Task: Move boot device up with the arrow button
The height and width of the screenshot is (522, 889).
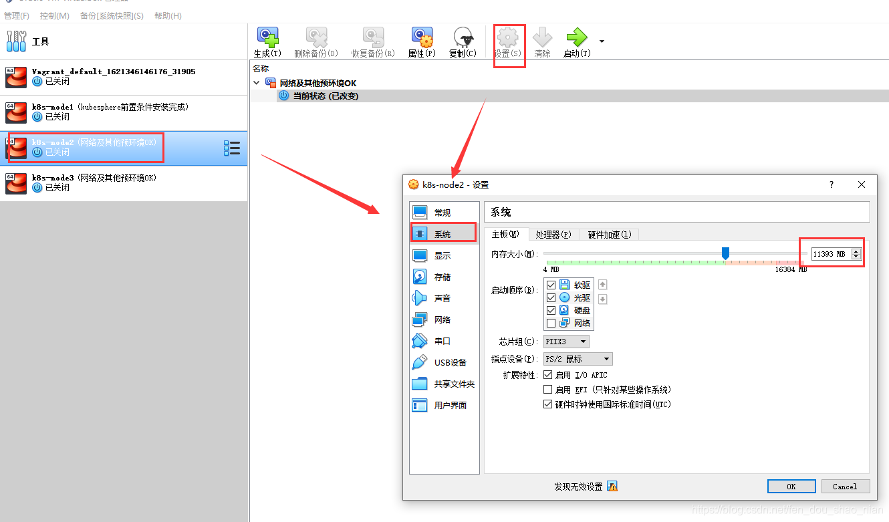Action: [x=602, y=285]
